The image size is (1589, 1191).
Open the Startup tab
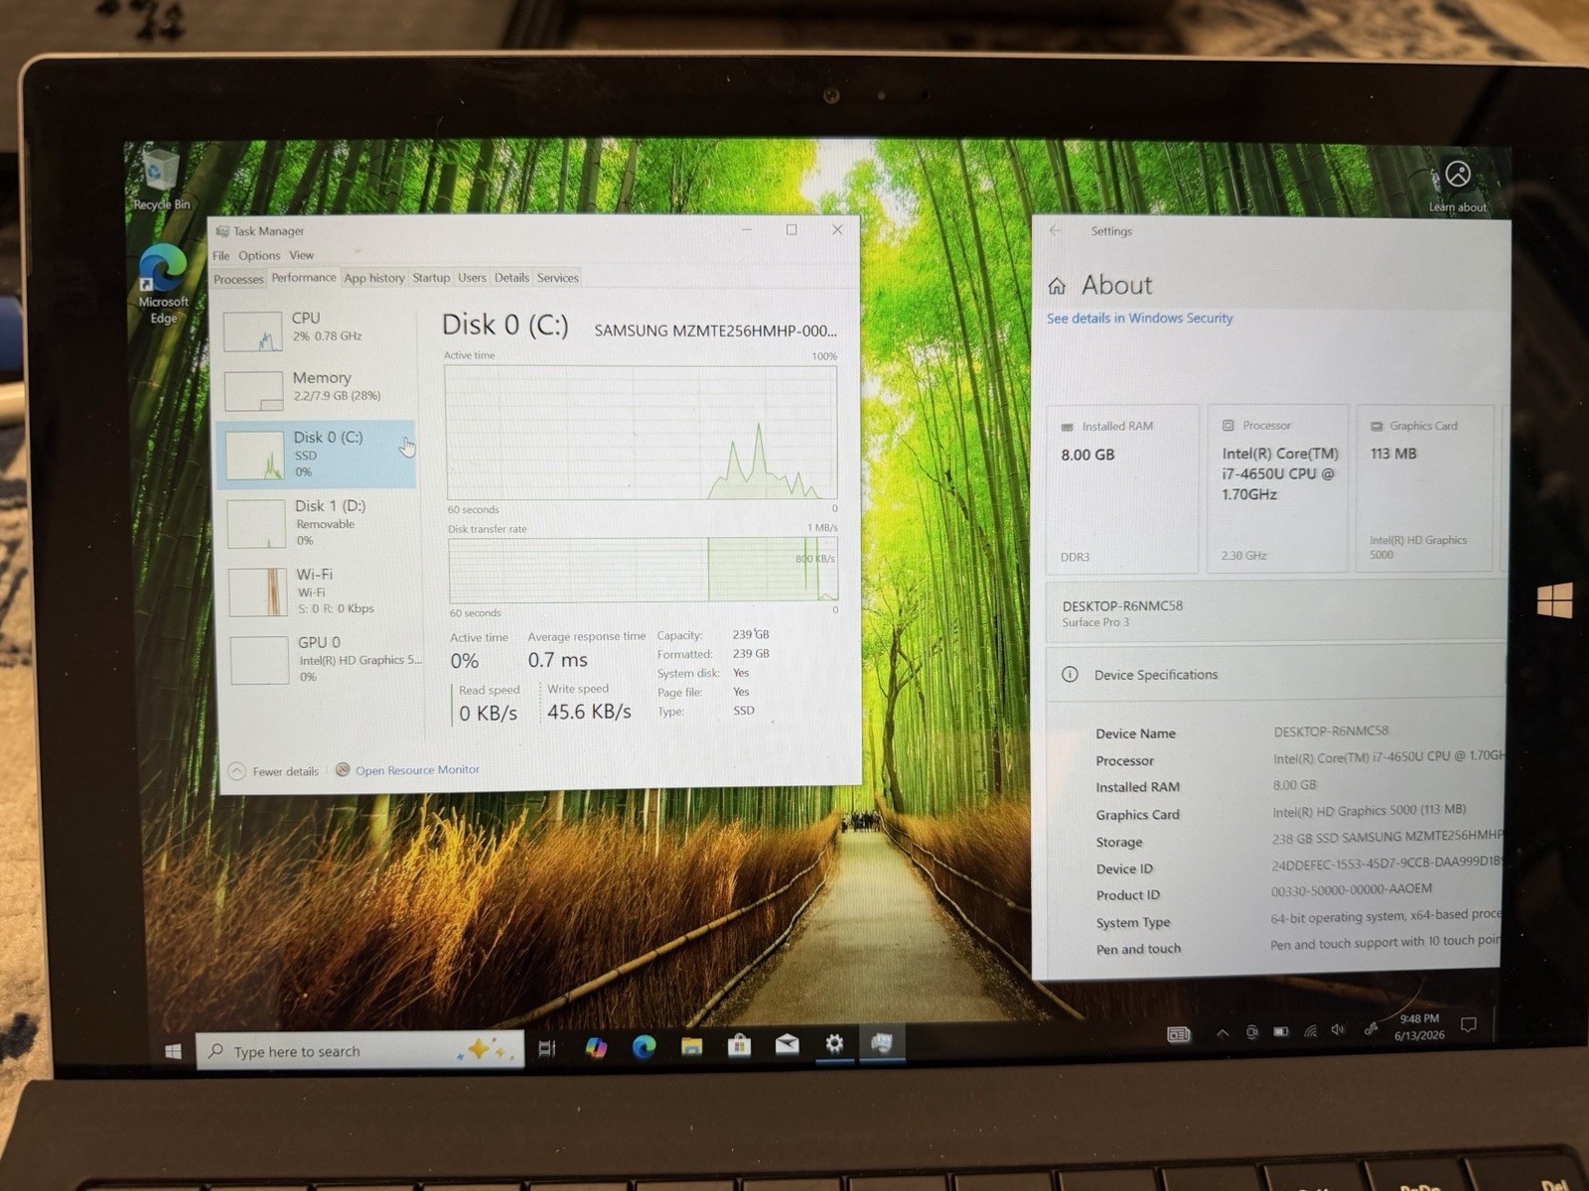431,278
